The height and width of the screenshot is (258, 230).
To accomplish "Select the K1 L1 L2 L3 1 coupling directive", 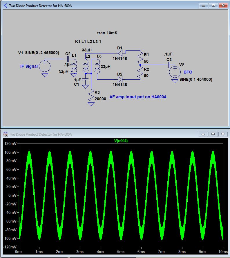I will coord(88,42).
